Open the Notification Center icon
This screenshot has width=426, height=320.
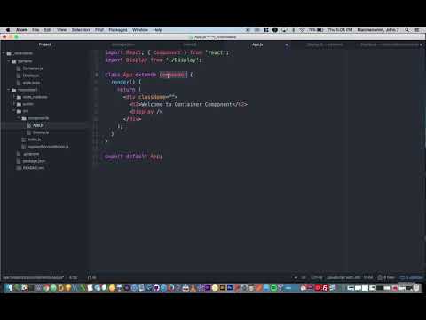coord(417,30)
